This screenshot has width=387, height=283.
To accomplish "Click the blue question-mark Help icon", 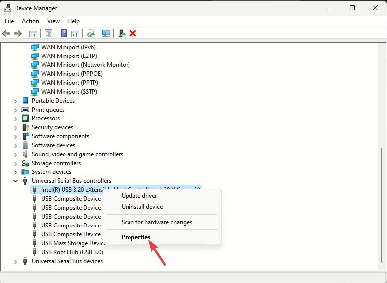I will click(64, 33).
